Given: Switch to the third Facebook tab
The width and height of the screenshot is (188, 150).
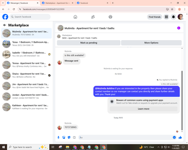Looking at the screenshot, I should pos(93,3).
